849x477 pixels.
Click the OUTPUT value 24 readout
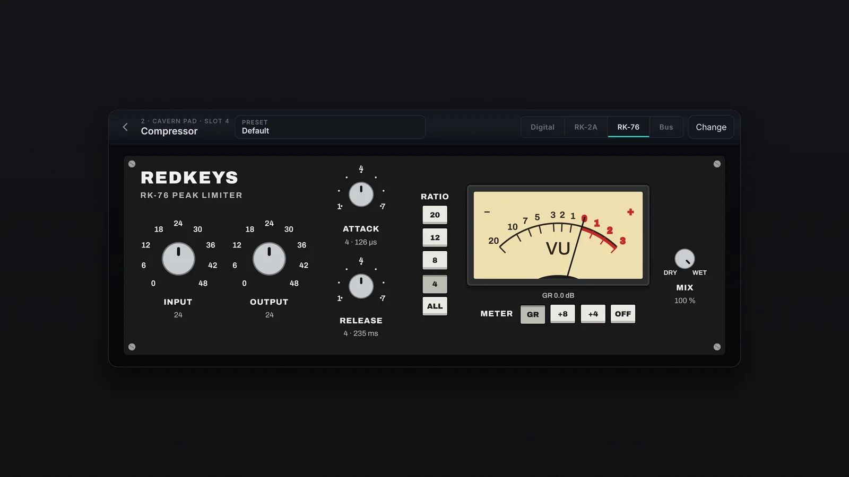270,315
